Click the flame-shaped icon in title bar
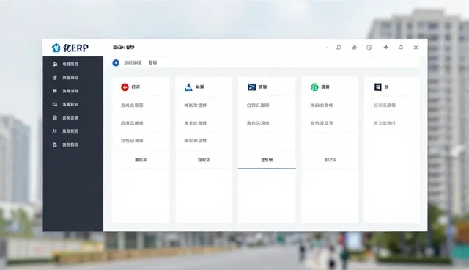 click(x=354, y=48)
